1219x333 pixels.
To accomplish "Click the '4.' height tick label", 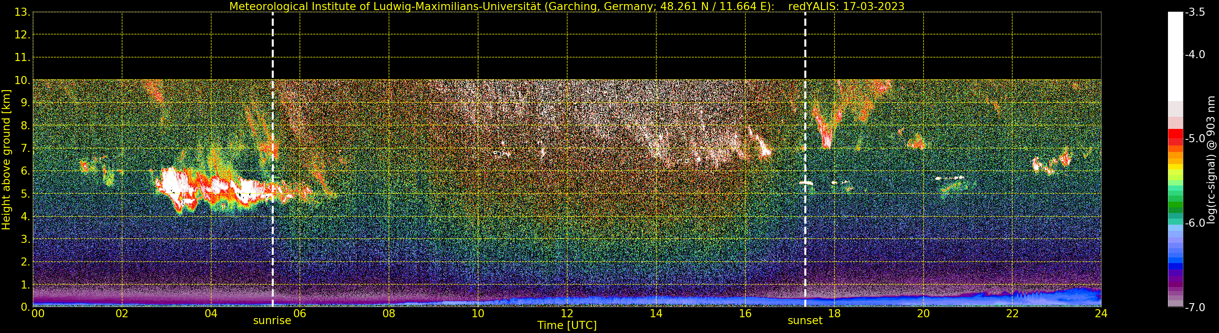I will [x=26, y=217].
